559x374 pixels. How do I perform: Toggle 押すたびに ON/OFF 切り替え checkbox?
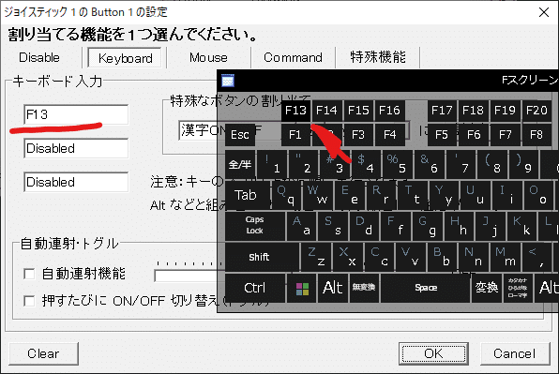tap(29, 301)
